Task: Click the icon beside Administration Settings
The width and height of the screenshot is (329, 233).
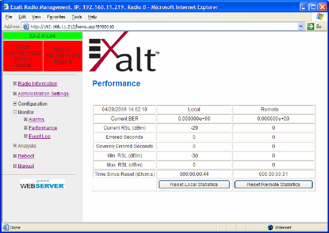Action: [15, 94]
